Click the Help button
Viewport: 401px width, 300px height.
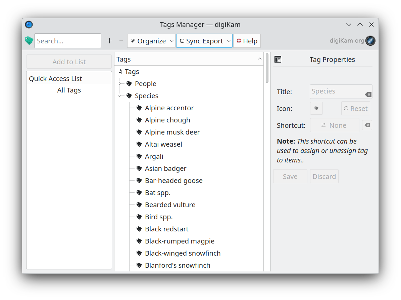pyautogui.click(x=247, y=41)
